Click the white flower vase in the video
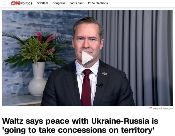 pos(38,79)
